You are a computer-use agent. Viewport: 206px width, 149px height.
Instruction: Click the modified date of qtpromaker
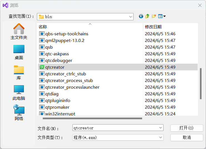[x=160, y=107]
